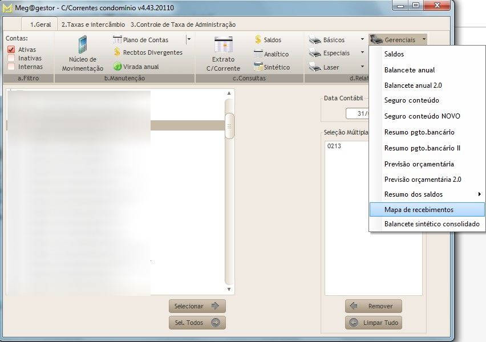The image size is (486, 342).
Task: Switch to Taxas e intercâmbio tab
Action: coord(93,25)
